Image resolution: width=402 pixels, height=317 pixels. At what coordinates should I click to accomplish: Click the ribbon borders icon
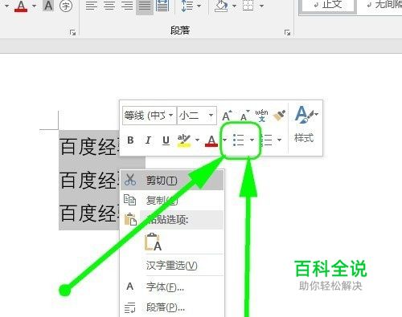248,6
